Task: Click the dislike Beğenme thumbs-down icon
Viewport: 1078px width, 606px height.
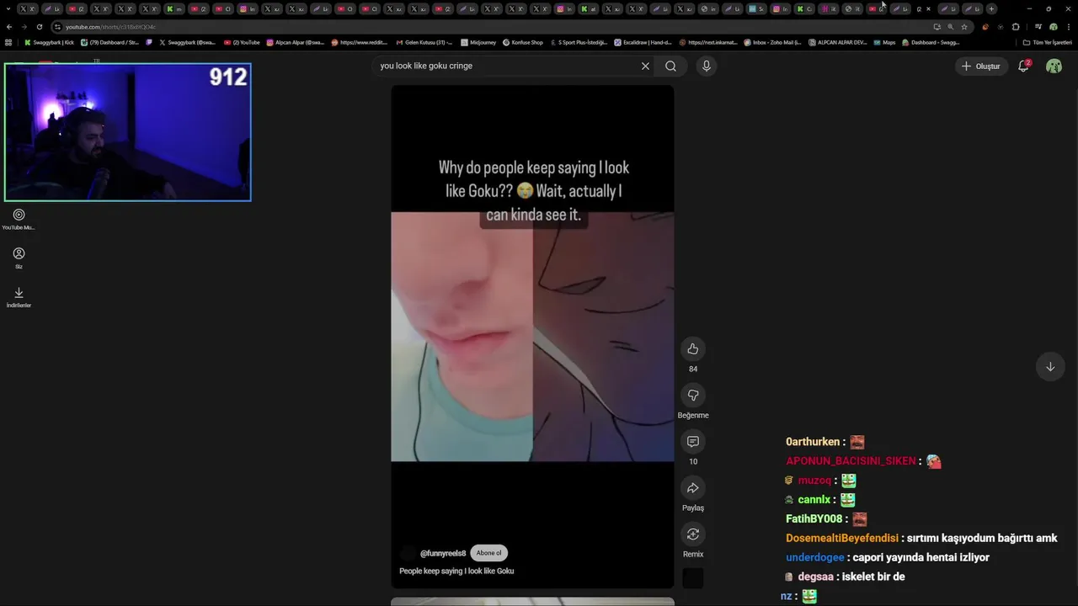Action: tap(692, 395)
